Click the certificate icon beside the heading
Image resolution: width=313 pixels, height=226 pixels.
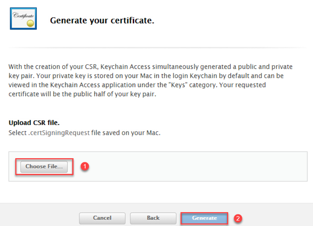point(23,18)
